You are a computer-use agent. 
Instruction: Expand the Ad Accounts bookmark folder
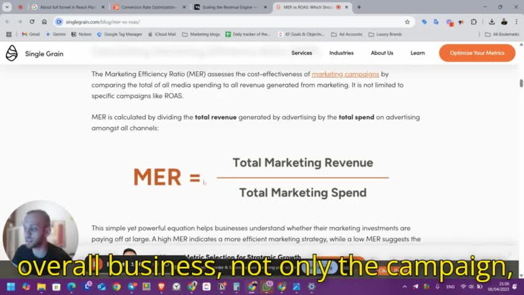[346, 35]
